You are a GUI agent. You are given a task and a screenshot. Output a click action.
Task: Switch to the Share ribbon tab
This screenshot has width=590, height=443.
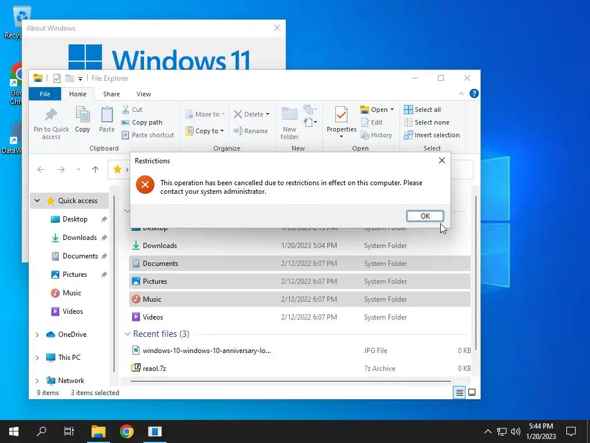pyautogui.click(x=111, y=94)
